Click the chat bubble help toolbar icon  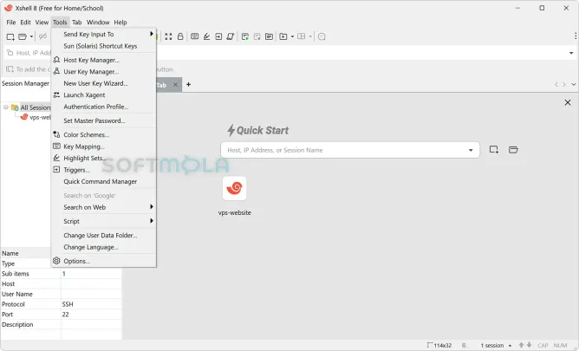pyautogui.click(x=322, y=36)
